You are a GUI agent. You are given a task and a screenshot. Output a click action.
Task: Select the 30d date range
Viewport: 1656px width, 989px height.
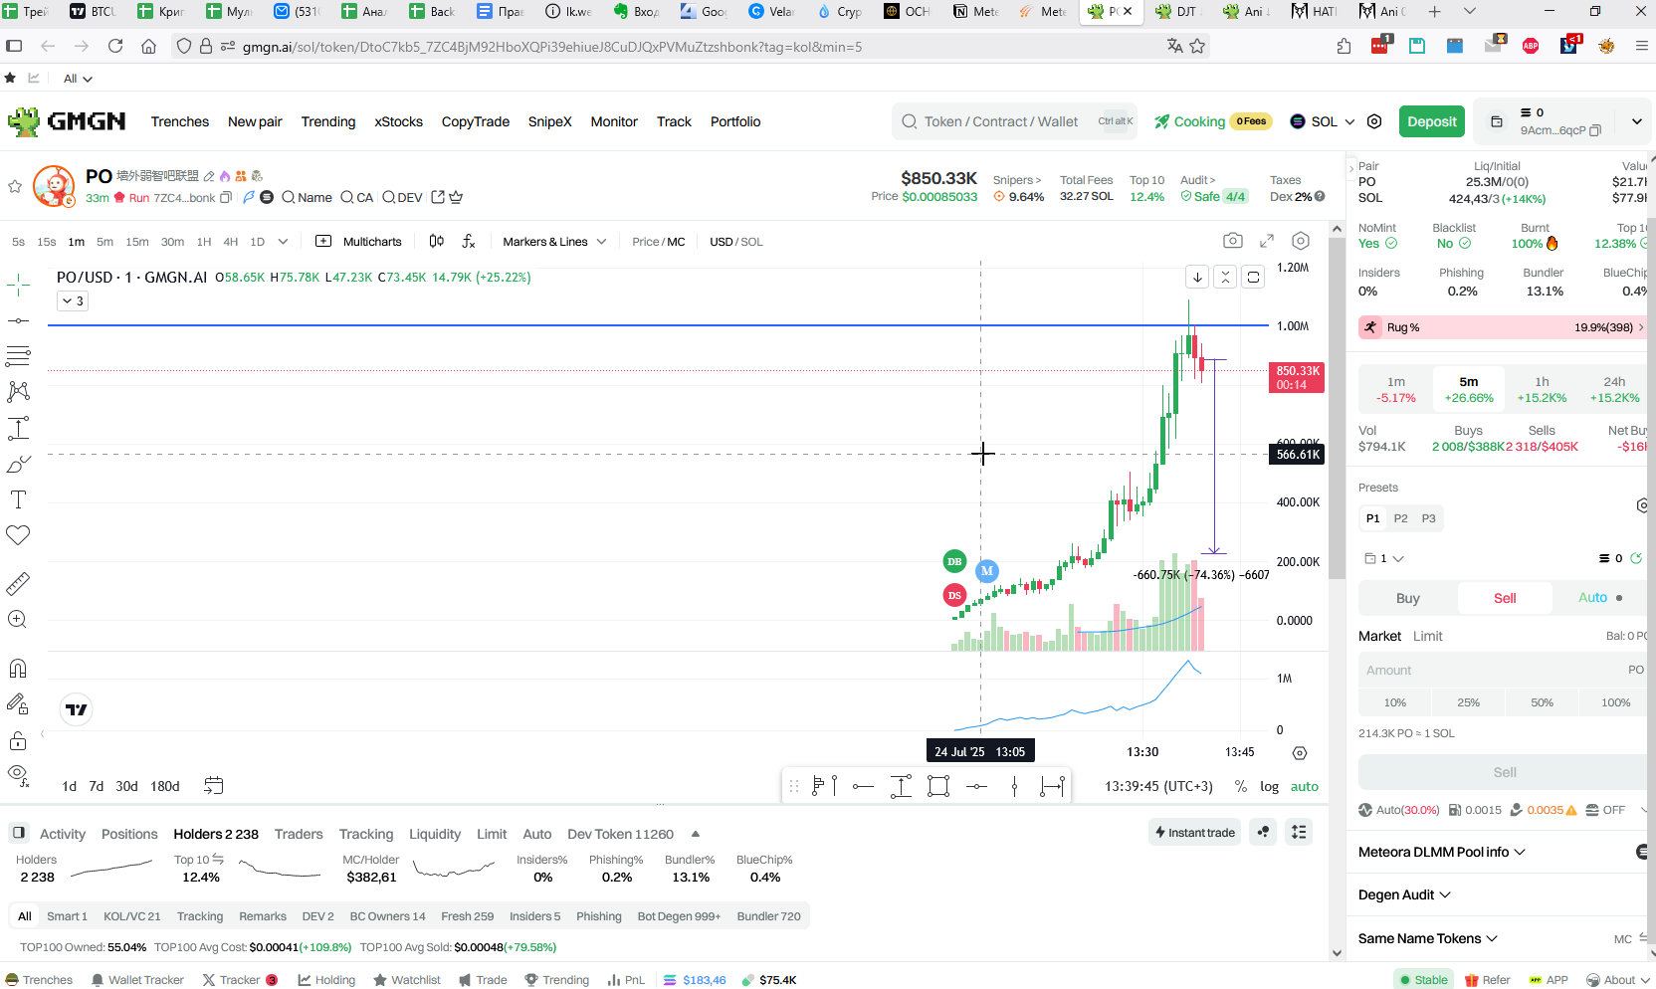pos(126,786)
